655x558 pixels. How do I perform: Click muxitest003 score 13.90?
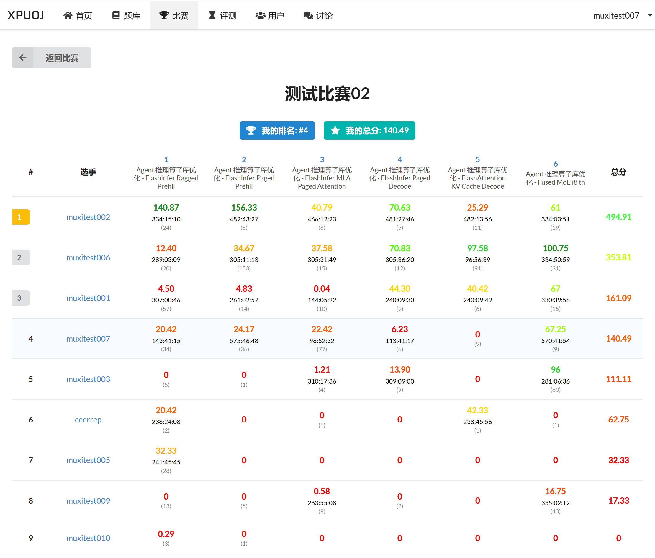[x=399, y=370]
